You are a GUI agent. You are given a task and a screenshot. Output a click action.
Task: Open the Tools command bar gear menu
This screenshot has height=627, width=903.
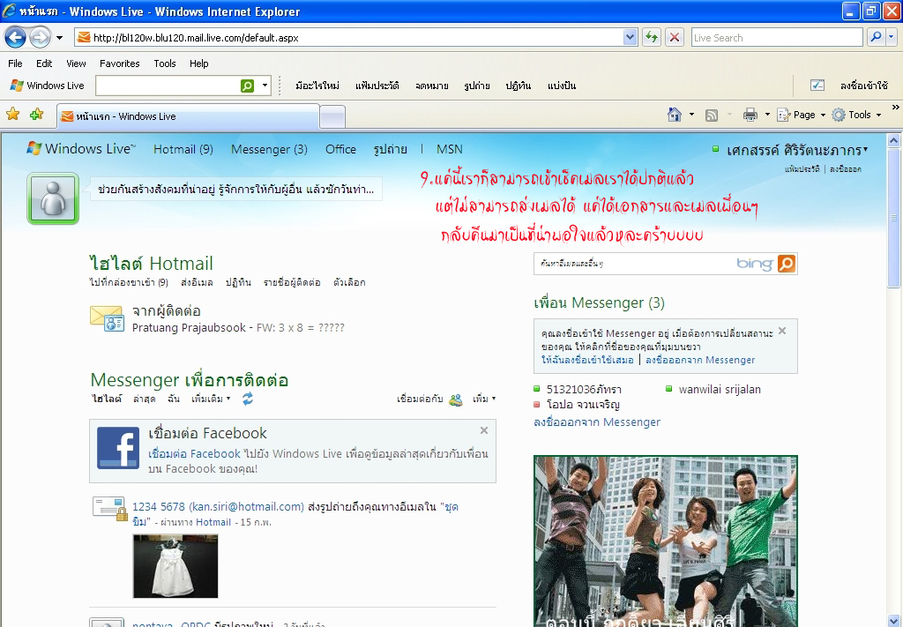click(856, 115)
